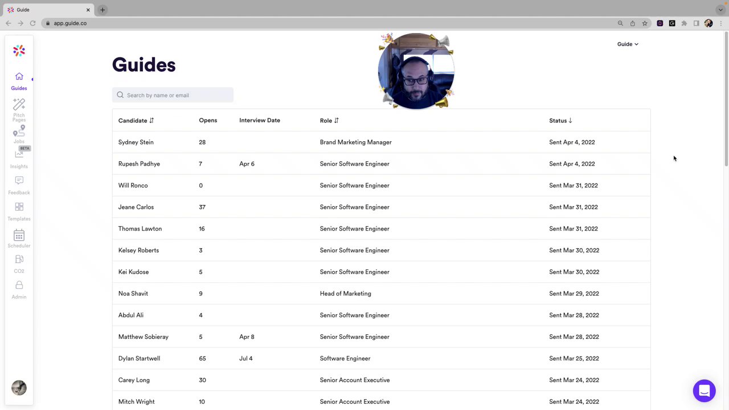Screen dimensions: 729x410
Task: Expand tab search chevron
Action: coord(720,10)
